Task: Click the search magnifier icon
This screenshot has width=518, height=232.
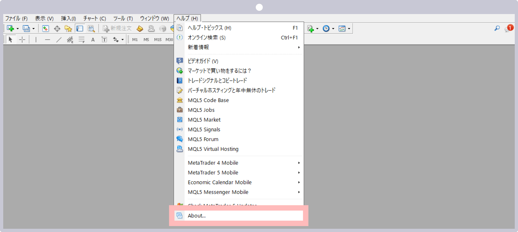Action: (497, 28)
